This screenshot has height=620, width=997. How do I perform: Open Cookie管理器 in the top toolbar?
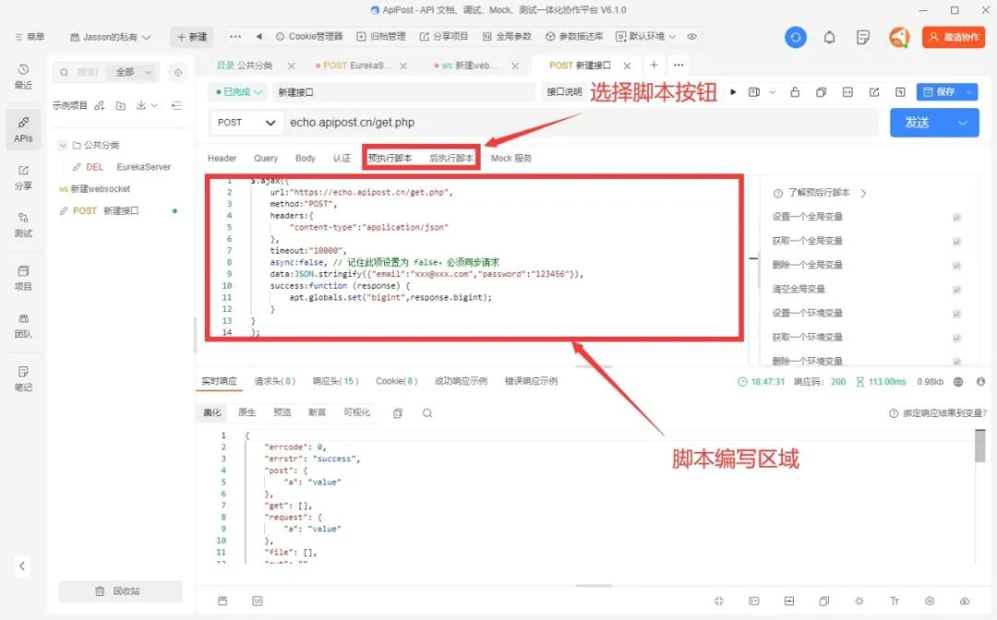(309, 37)
